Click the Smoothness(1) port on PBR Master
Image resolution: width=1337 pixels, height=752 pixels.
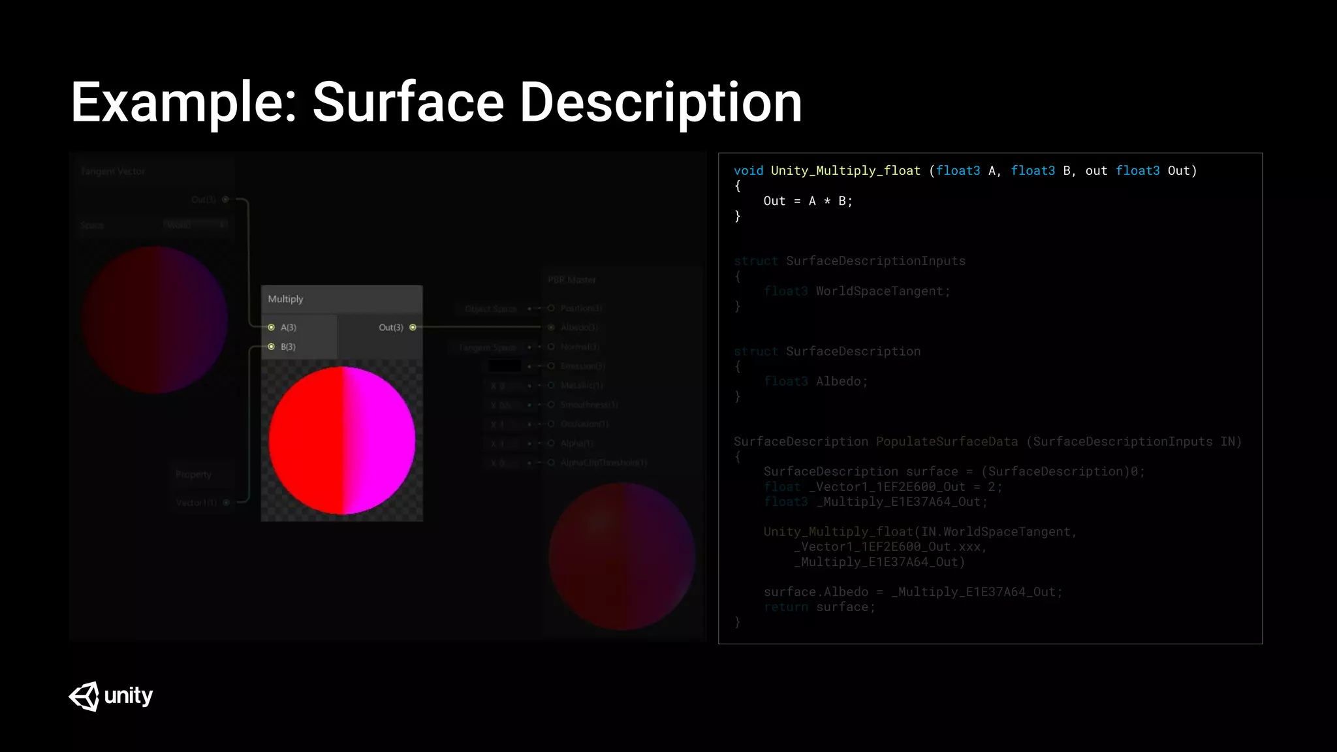[x=551, y=405]
